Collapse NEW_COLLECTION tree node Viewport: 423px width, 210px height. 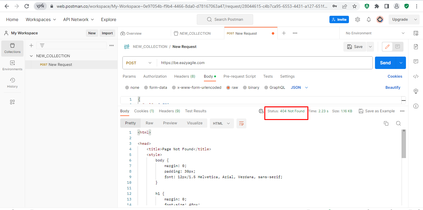(x=31, y=56)
